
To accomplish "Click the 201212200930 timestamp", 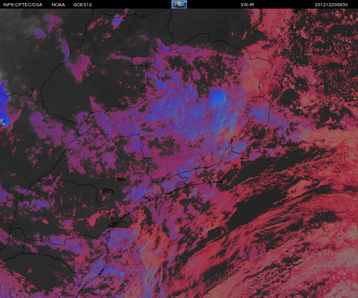I will (331, 5).
